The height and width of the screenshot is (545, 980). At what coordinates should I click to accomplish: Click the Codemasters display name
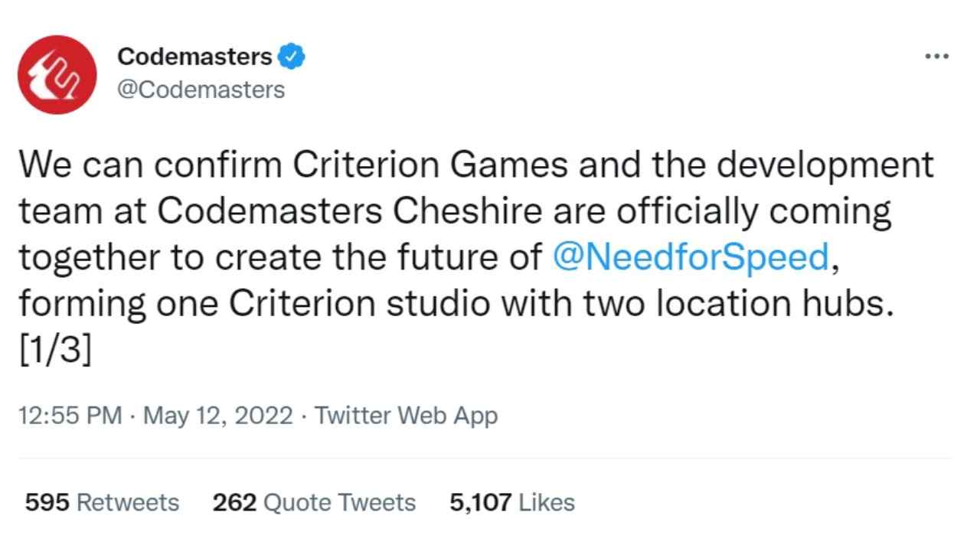(194, 57)
